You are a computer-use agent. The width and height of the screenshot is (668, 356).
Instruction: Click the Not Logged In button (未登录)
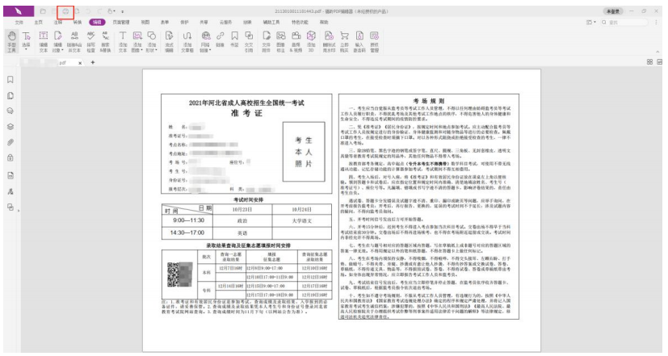click(x=613, y=11)
